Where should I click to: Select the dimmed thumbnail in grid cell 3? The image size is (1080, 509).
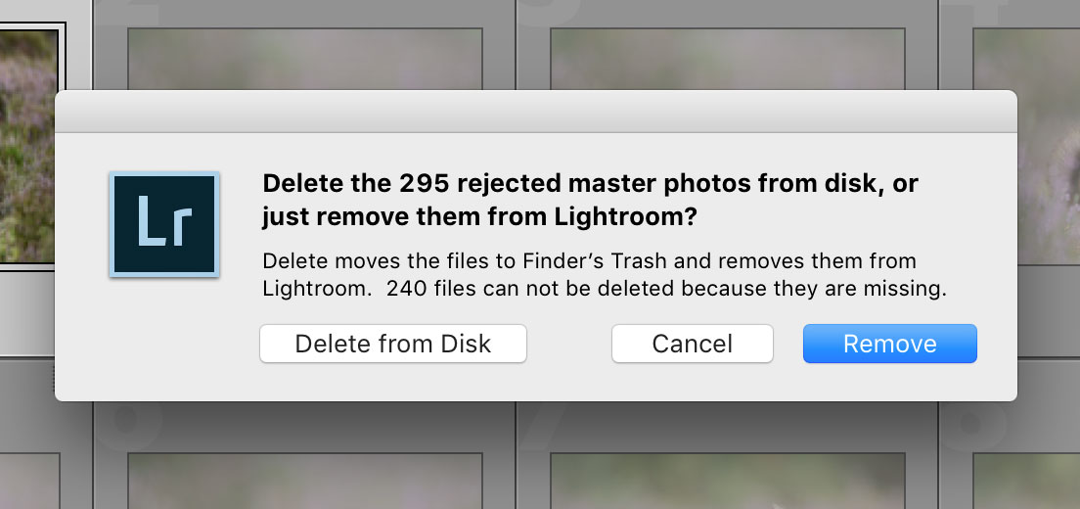[x=728, y=60]
